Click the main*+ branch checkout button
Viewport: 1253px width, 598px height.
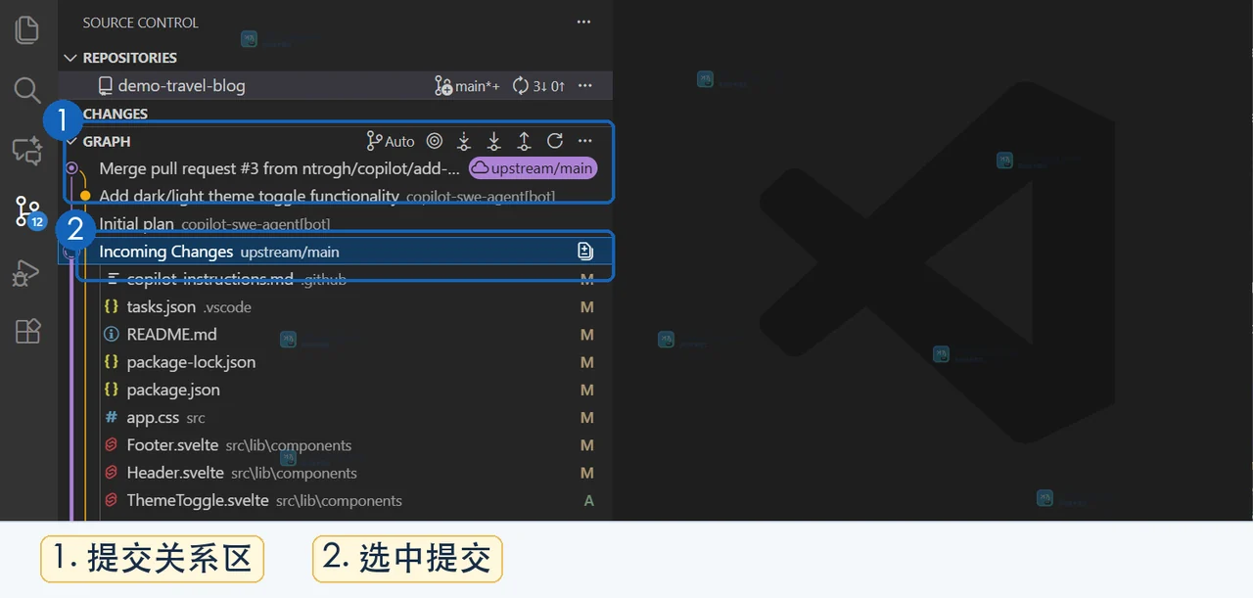[467, 86]
